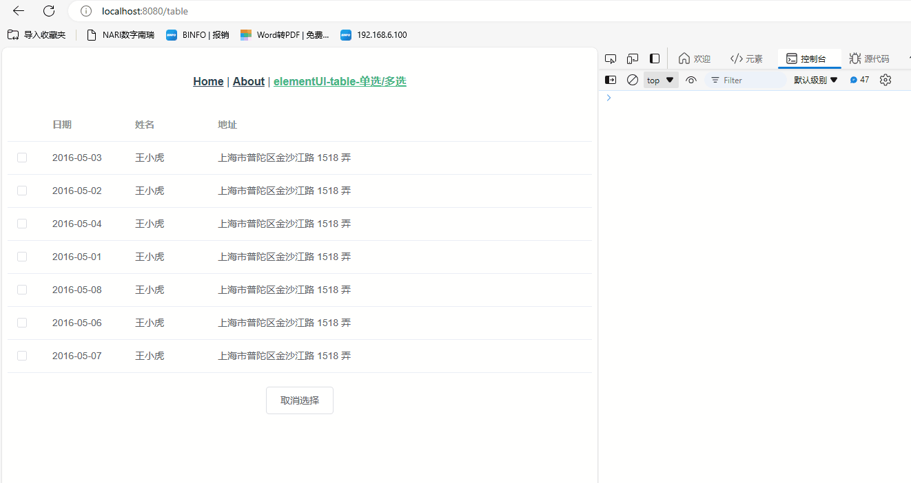The height and width of the screenshot is (483, 911).
Task: Click the 日期 column header
Action: 62,125
